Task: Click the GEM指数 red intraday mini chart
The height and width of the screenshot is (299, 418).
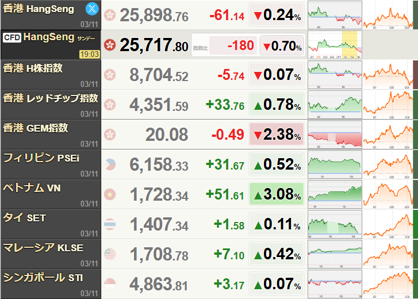Action: coord(335,135)
